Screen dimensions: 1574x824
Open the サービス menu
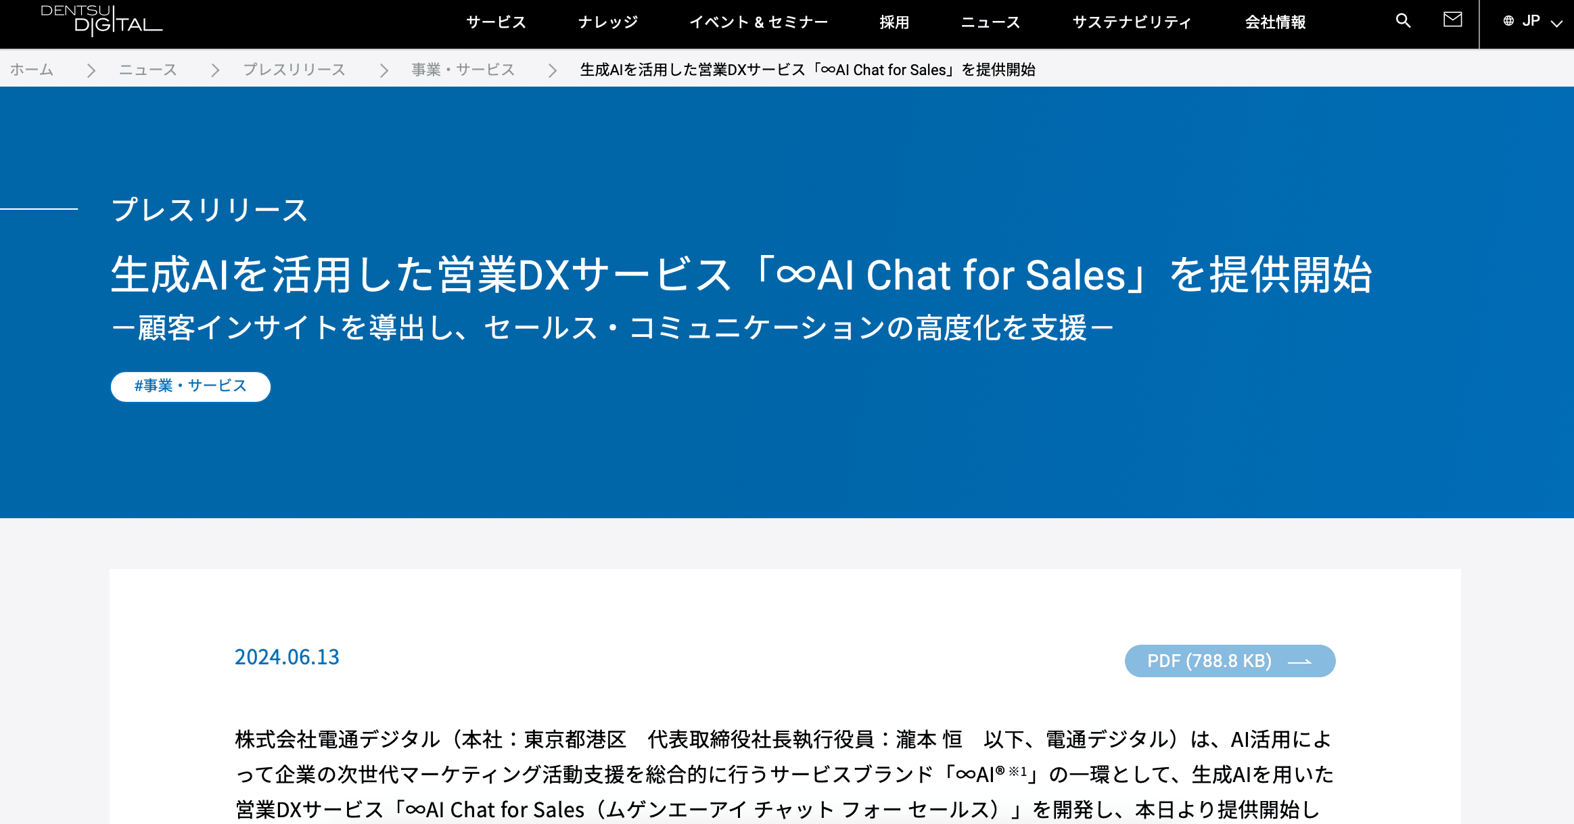pyautogui.click(x=496, y=22)
